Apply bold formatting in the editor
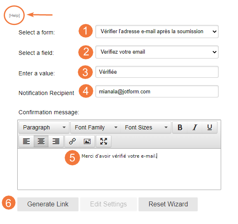The height and width of the screenshot is (224, 238). [180, 127]
